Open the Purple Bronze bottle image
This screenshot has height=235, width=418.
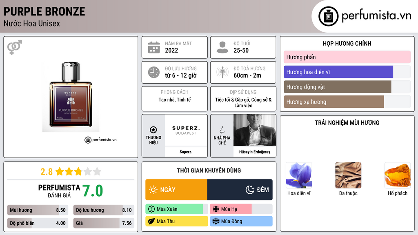[71, 97]
